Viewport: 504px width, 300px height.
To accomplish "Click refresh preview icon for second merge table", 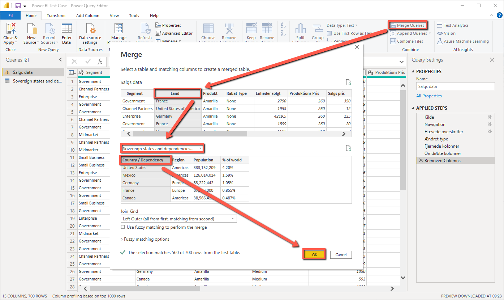I will (x=348, y=148).
